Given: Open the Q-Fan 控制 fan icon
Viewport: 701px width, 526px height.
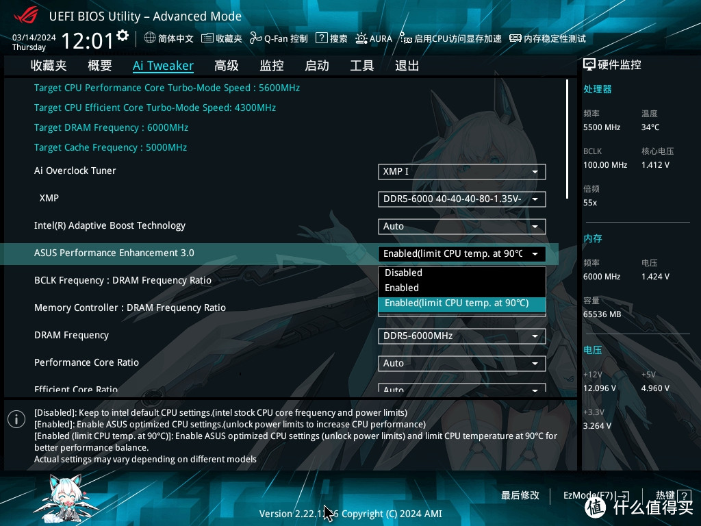Looking at the screenshot, I should (256, 38).
